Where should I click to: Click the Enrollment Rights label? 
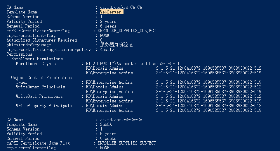pos(36,64)
